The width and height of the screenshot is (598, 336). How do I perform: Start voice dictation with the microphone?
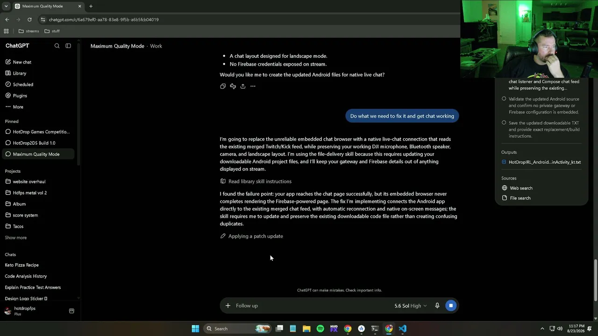[x=437, y=306]
